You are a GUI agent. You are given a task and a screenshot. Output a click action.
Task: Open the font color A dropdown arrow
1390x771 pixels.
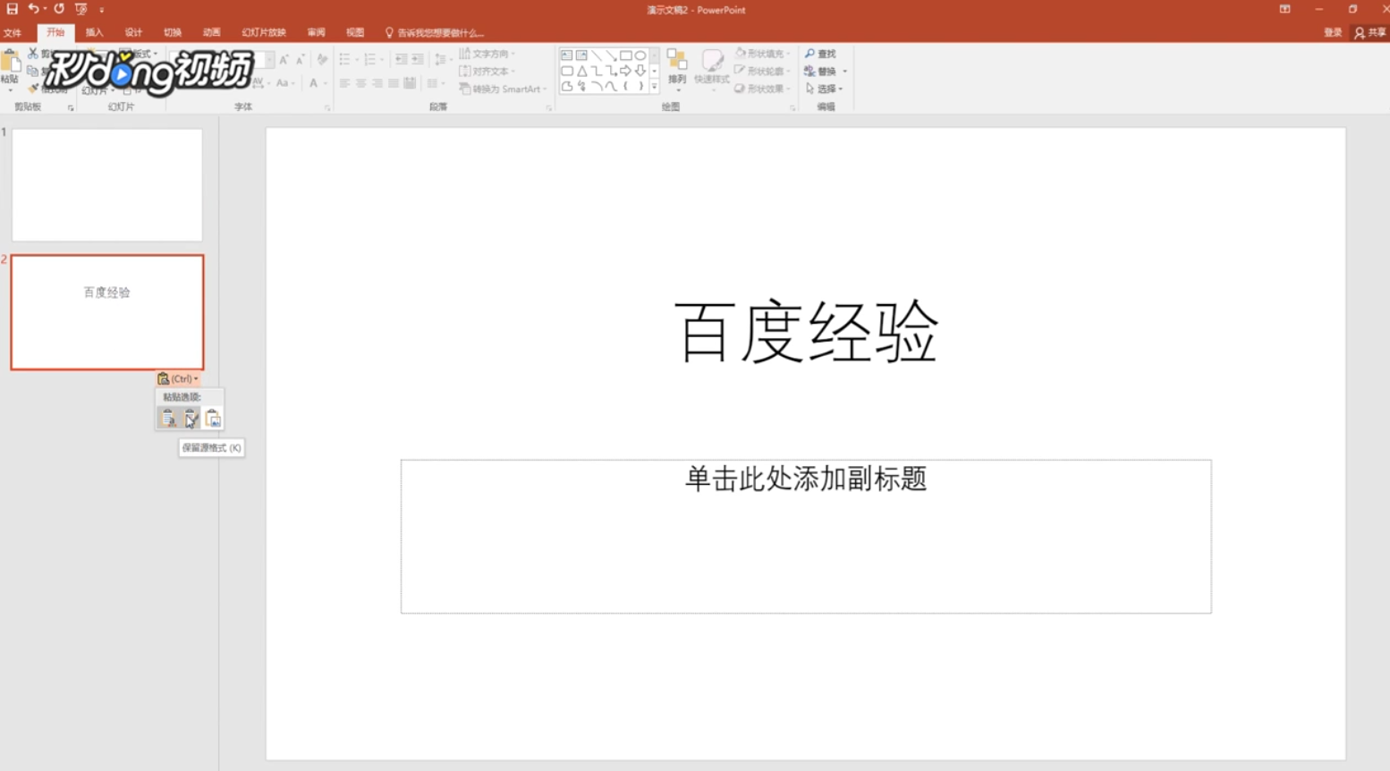[325, 83]
